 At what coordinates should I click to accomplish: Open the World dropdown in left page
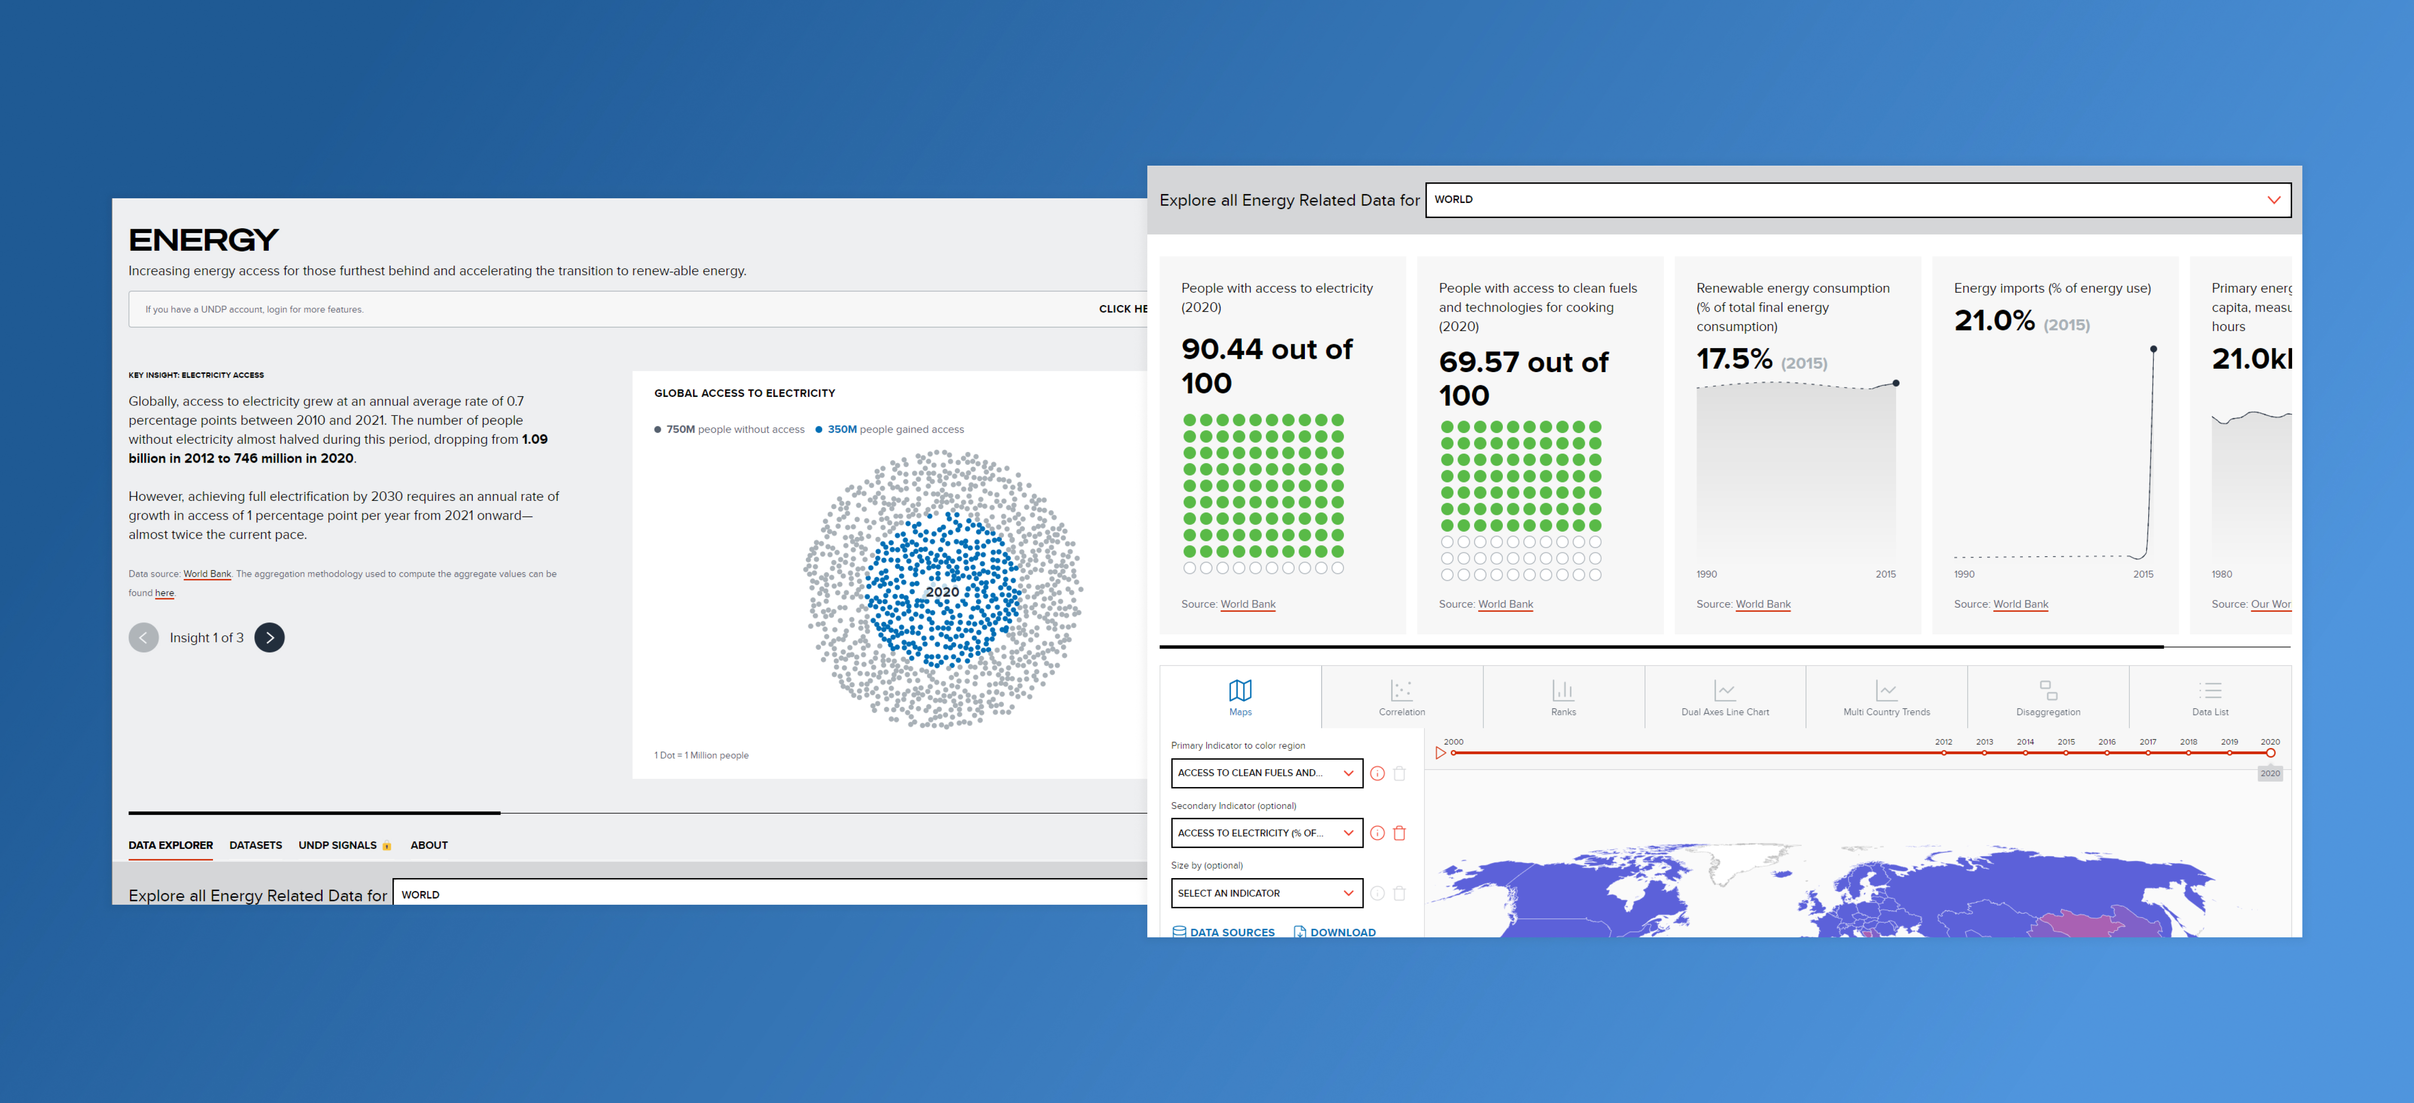click(769, 892)
